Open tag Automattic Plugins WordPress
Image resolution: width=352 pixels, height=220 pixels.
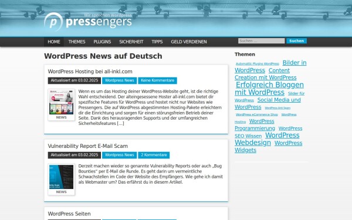(258, 64)
